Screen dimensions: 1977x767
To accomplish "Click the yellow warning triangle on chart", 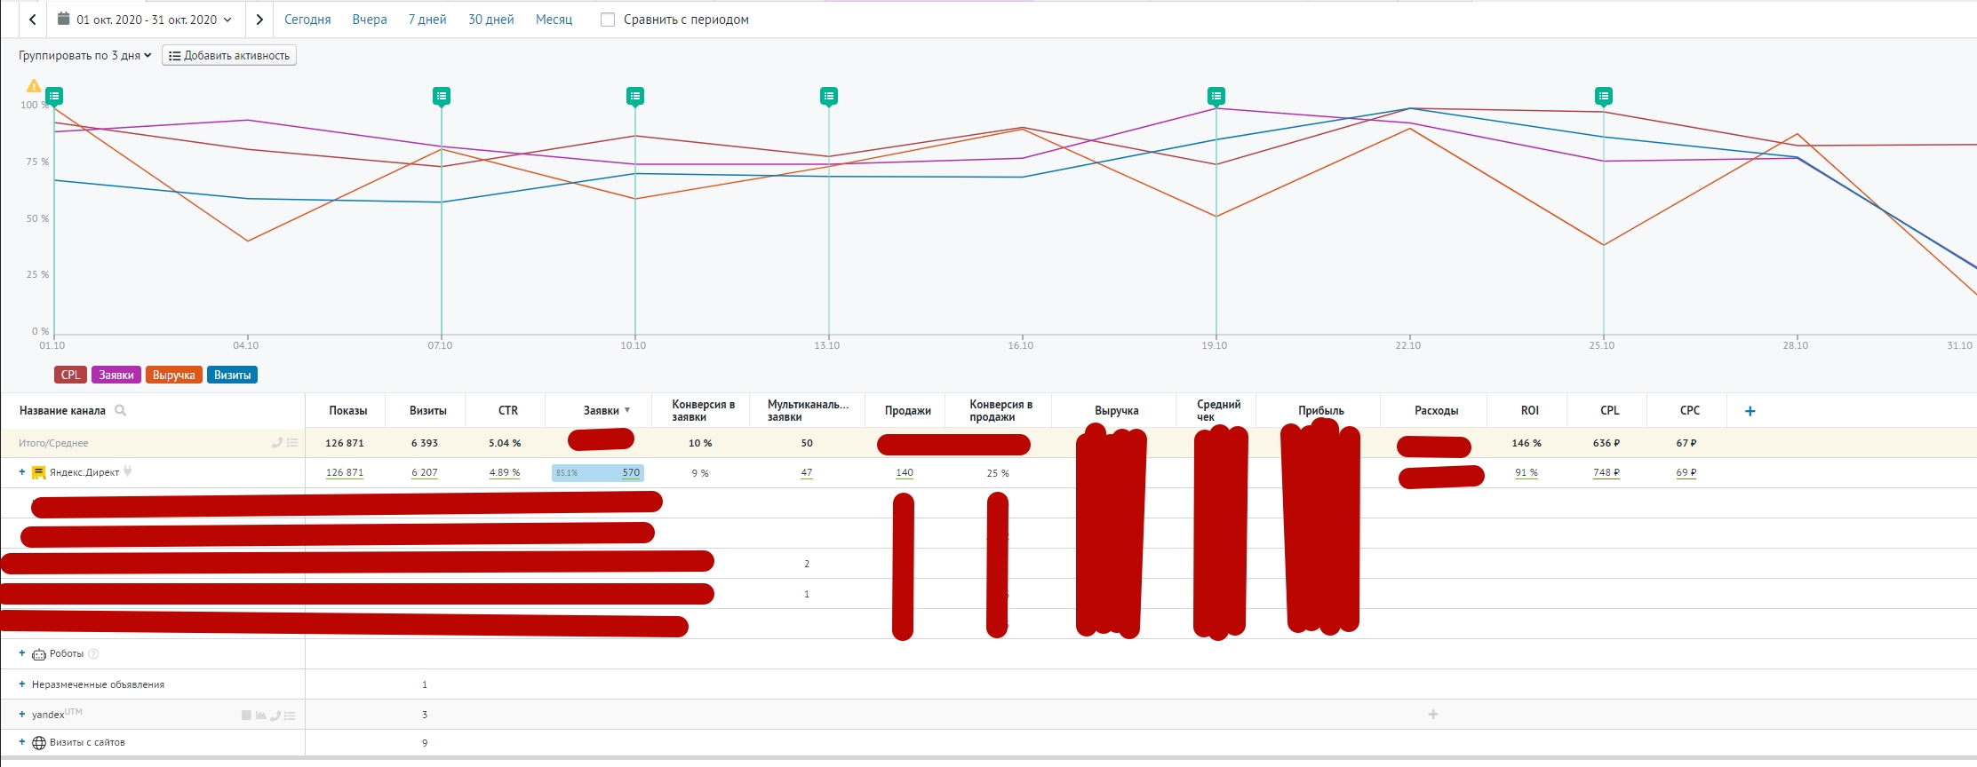I will [34, 86].
